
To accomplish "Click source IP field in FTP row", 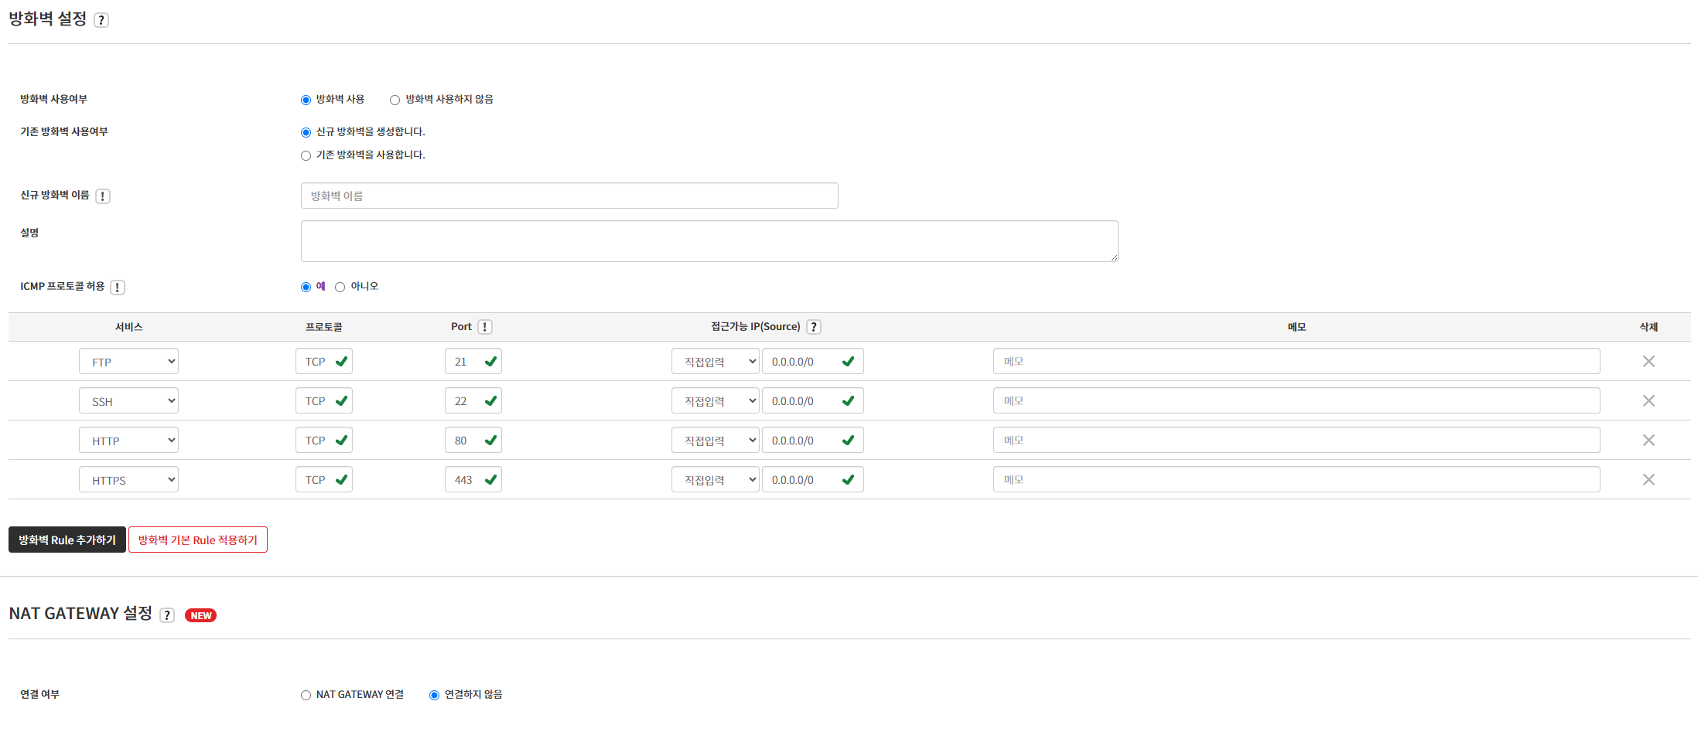I will pos(813,361).
